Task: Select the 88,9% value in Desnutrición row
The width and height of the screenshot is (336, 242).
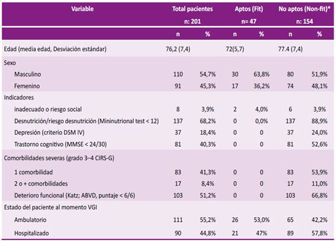Action: 319,121
